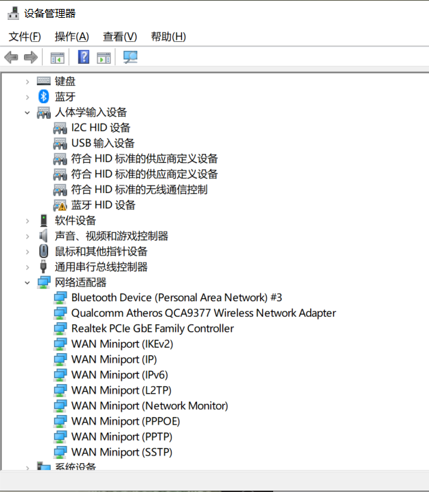Select I2C HID 设备
The height and width of the screenshot is (492, 429).
tap(101, 128)
